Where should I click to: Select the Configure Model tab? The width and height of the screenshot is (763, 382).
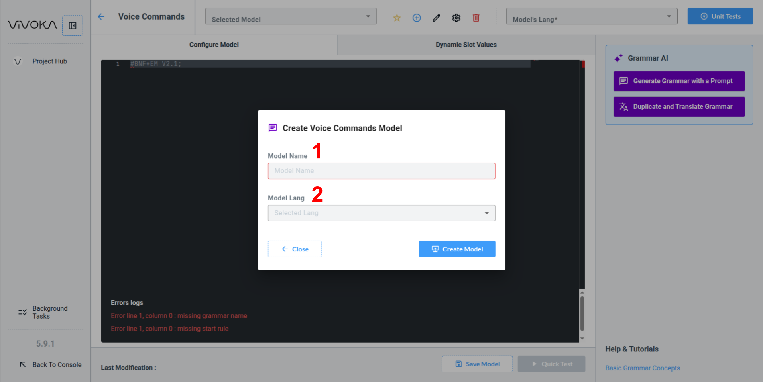214,45
